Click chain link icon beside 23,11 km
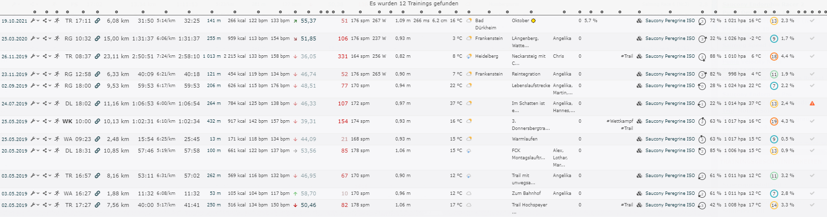Image resolution: width=827 pixels, height=217 pixels. coord(98,56)
